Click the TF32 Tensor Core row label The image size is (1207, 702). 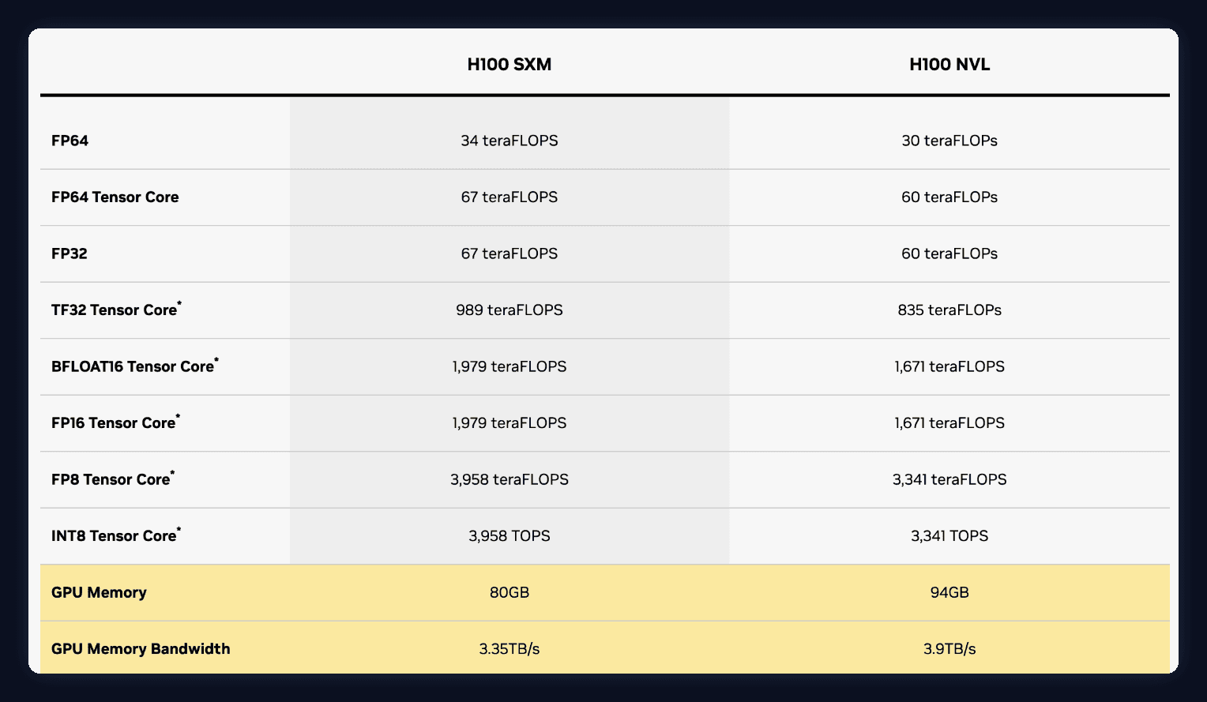[x=116, y=309]
